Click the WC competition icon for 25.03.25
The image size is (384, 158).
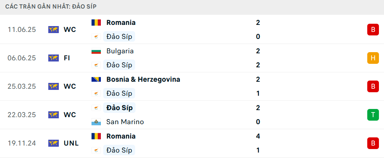click(53, 86)
